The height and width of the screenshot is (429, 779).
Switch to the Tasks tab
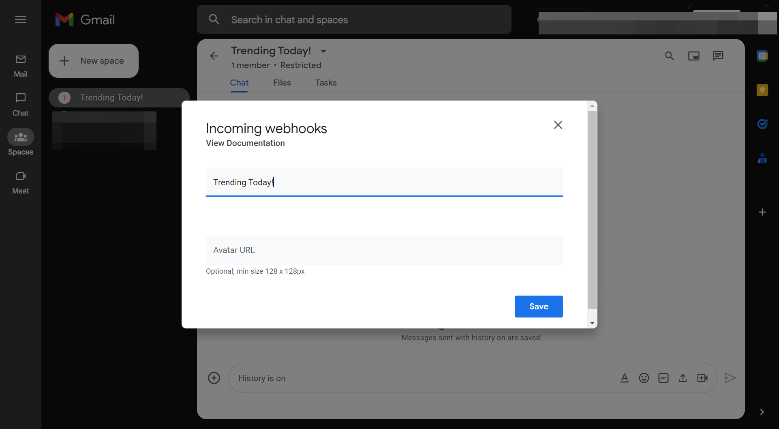coord(326,83)
